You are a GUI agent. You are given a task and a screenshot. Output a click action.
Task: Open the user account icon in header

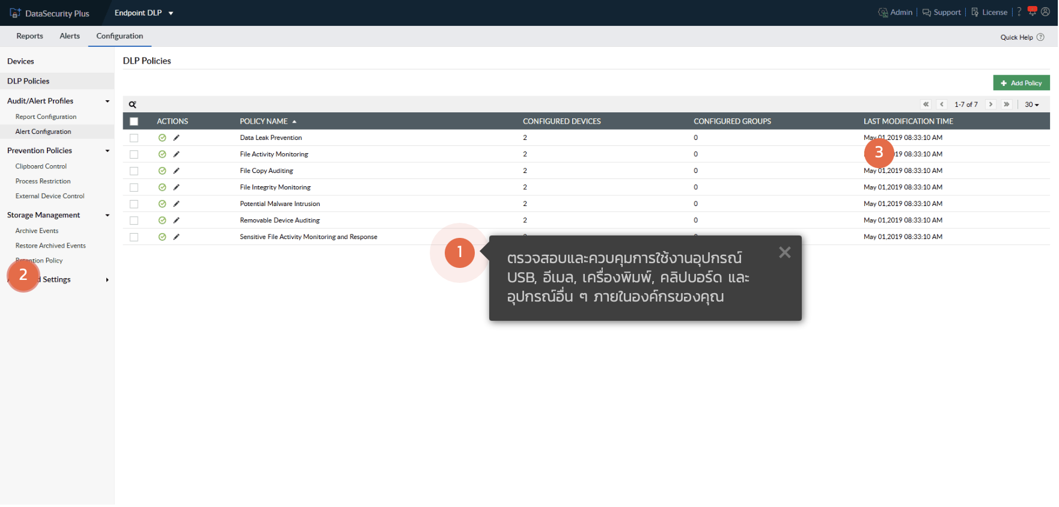(1046, 12)
